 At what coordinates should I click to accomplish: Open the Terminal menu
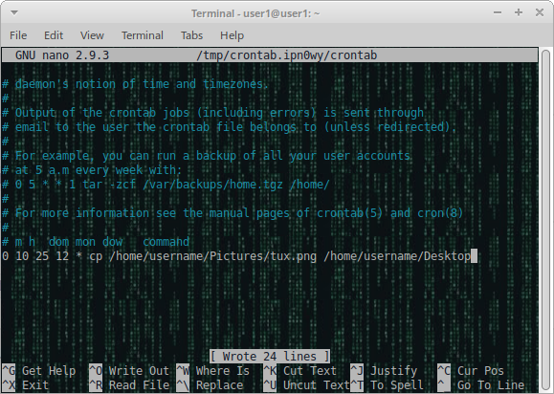point(143,35)
